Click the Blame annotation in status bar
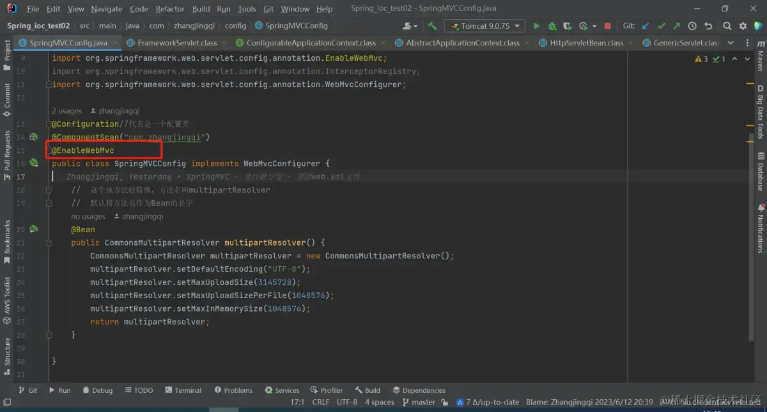The image size is (767, 412). (x=589, y=402)
